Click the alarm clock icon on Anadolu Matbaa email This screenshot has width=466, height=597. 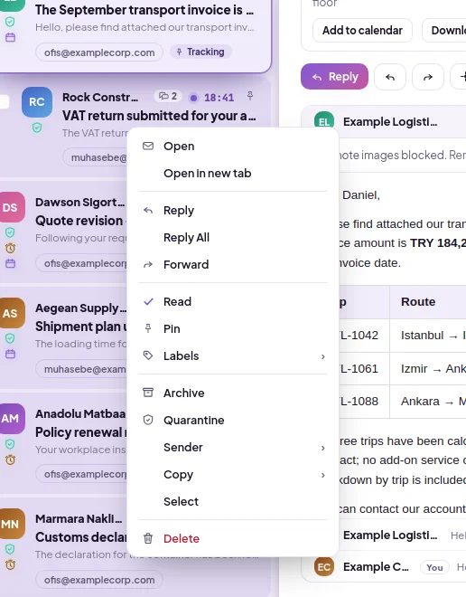click(10, 460)
